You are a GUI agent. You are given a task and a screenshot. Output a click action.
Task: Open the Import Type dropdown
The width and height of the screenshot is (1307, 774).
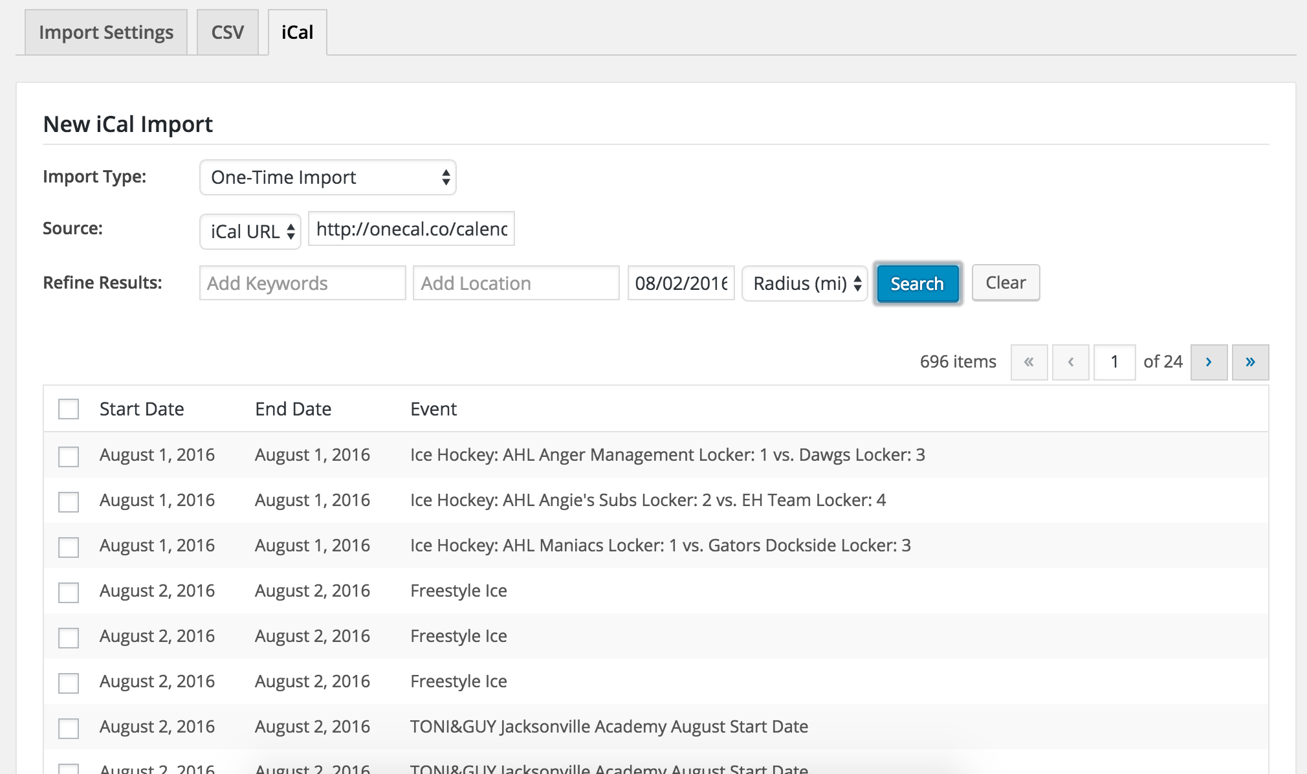pos(327,177)
